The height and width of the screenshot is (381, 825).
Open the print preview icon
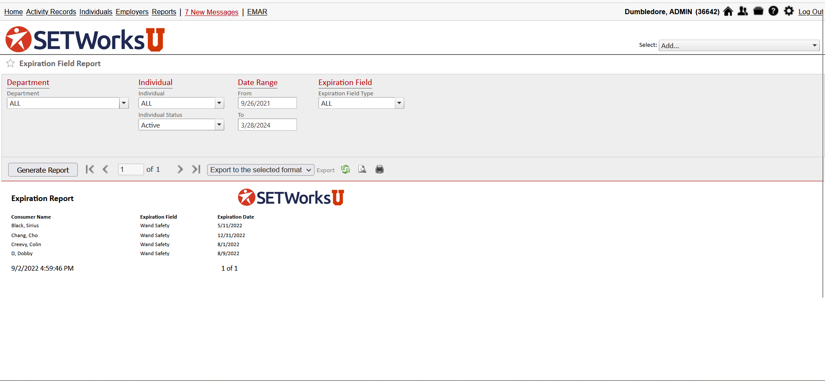click(362, 169)
